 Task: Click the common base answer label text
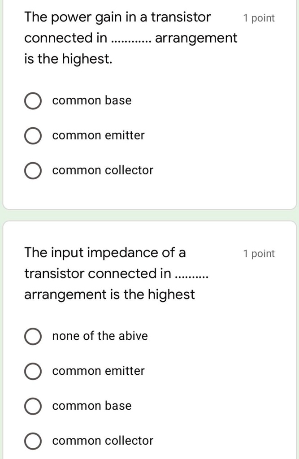coord(91,101)
